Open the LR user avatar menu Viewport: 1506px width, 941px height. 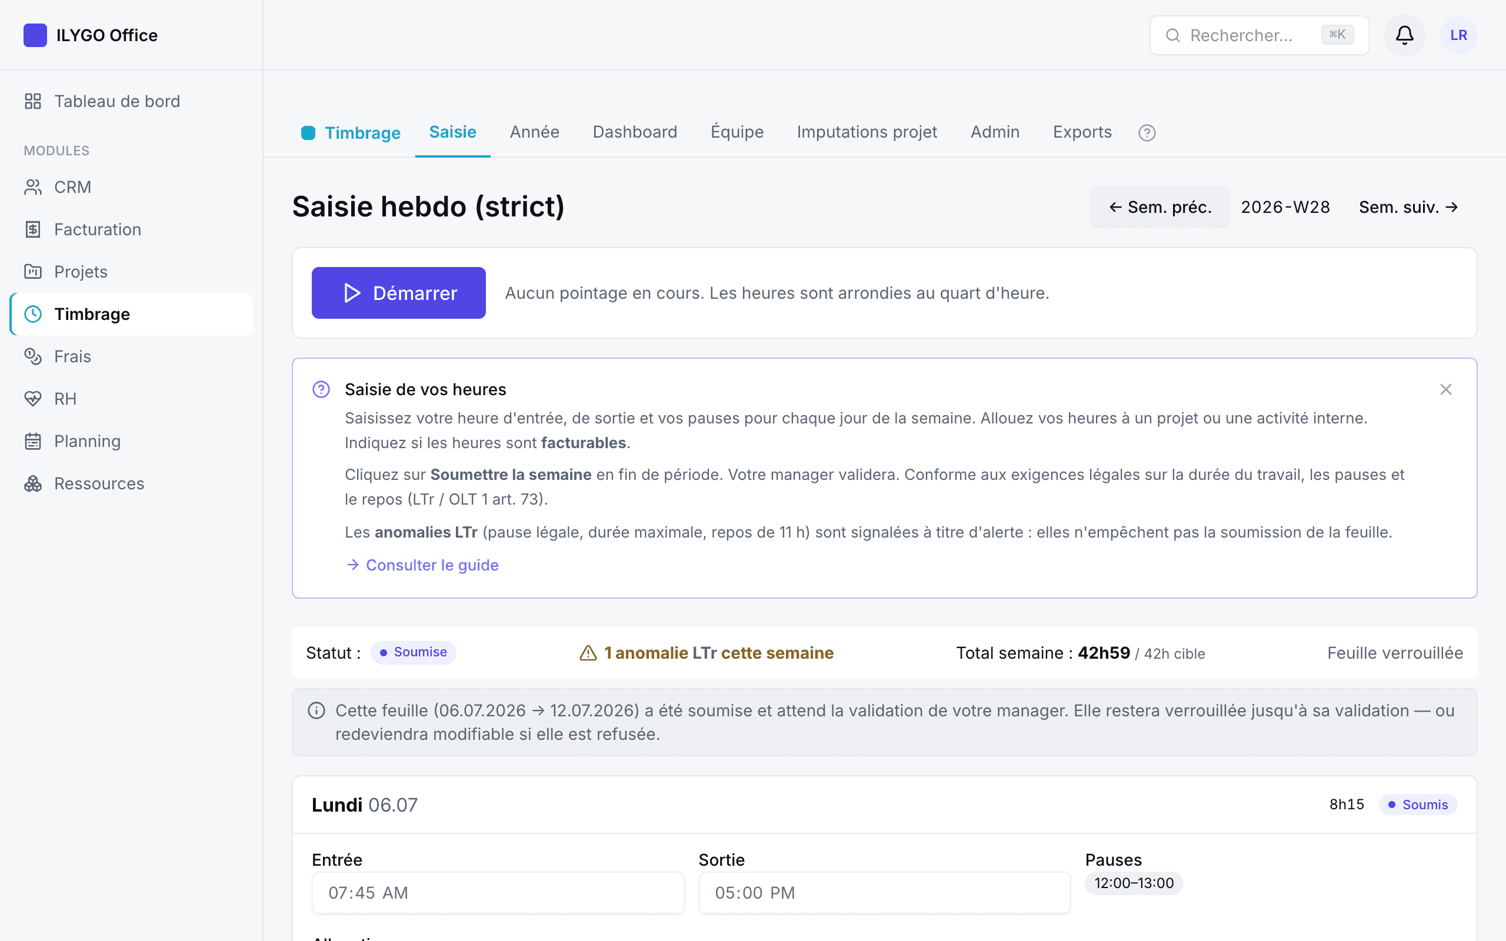point(1459,35)
